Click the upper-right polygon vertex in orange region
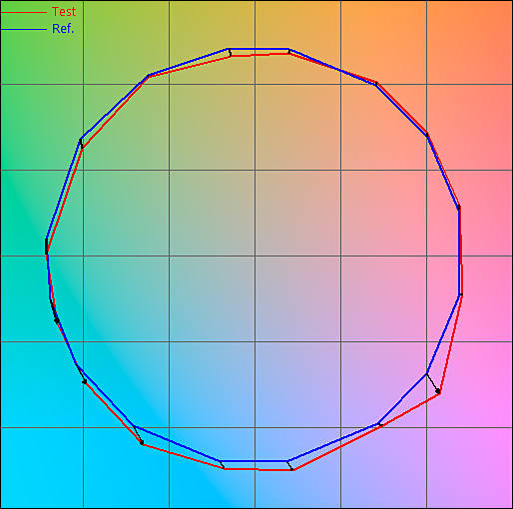Screen dimensions: 513x509 coord(376,83)
